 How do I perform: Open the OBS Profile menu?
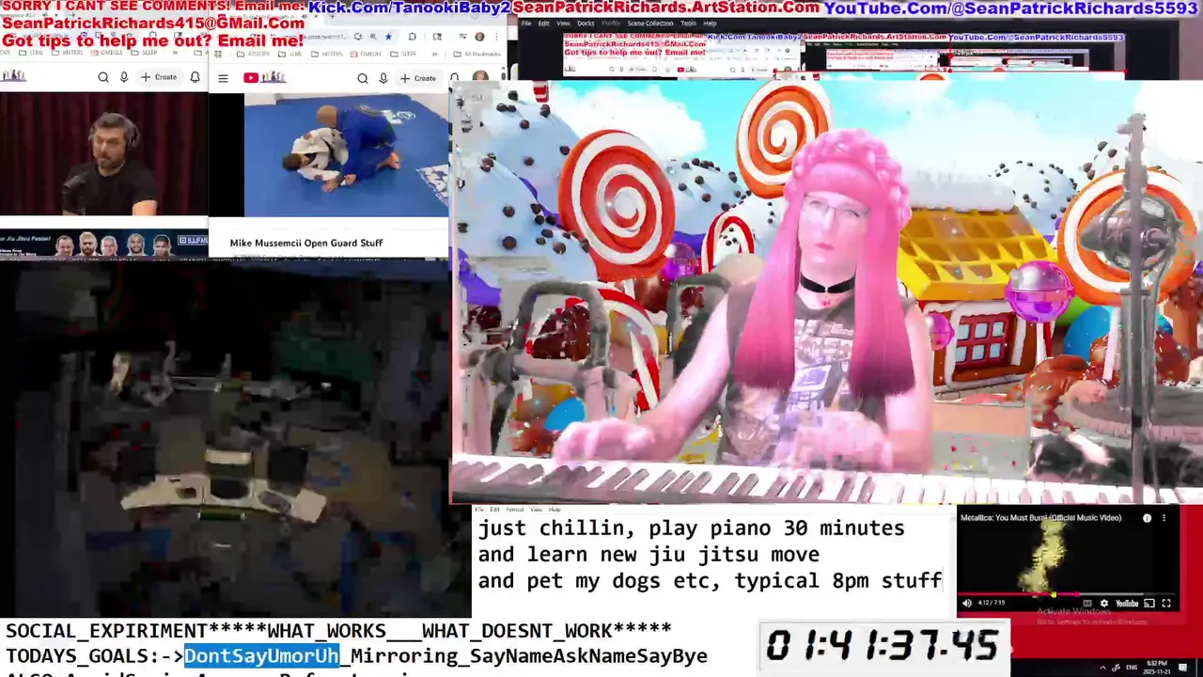pyautogui.click(x=611, y=24)
